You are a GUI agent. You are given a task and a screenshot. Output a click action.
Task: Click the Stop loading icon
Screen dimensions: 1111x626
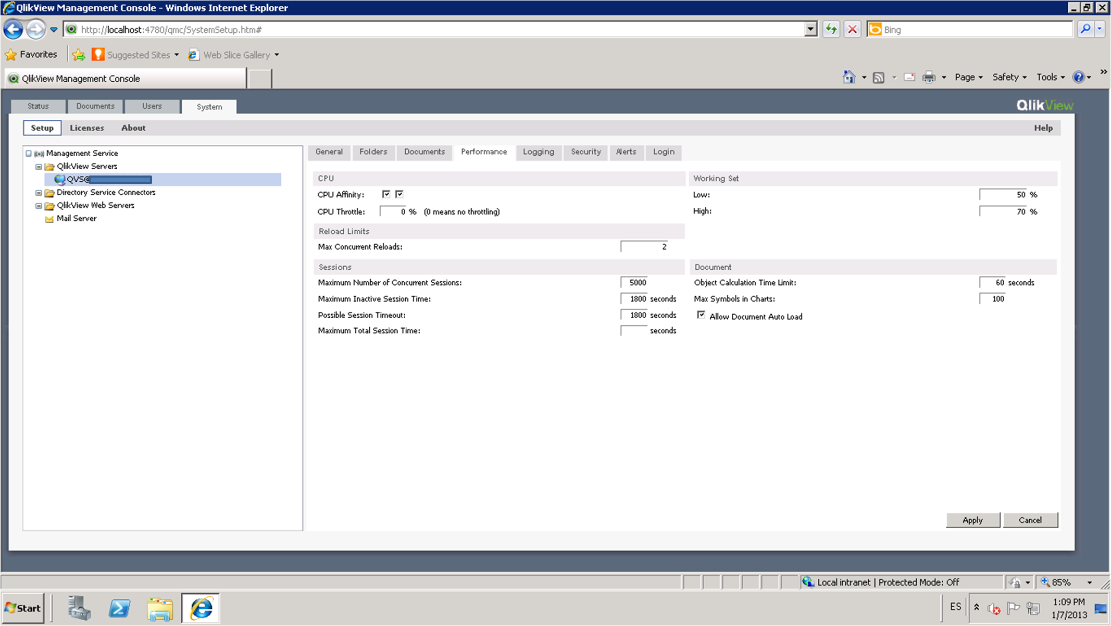coord(852,30)
